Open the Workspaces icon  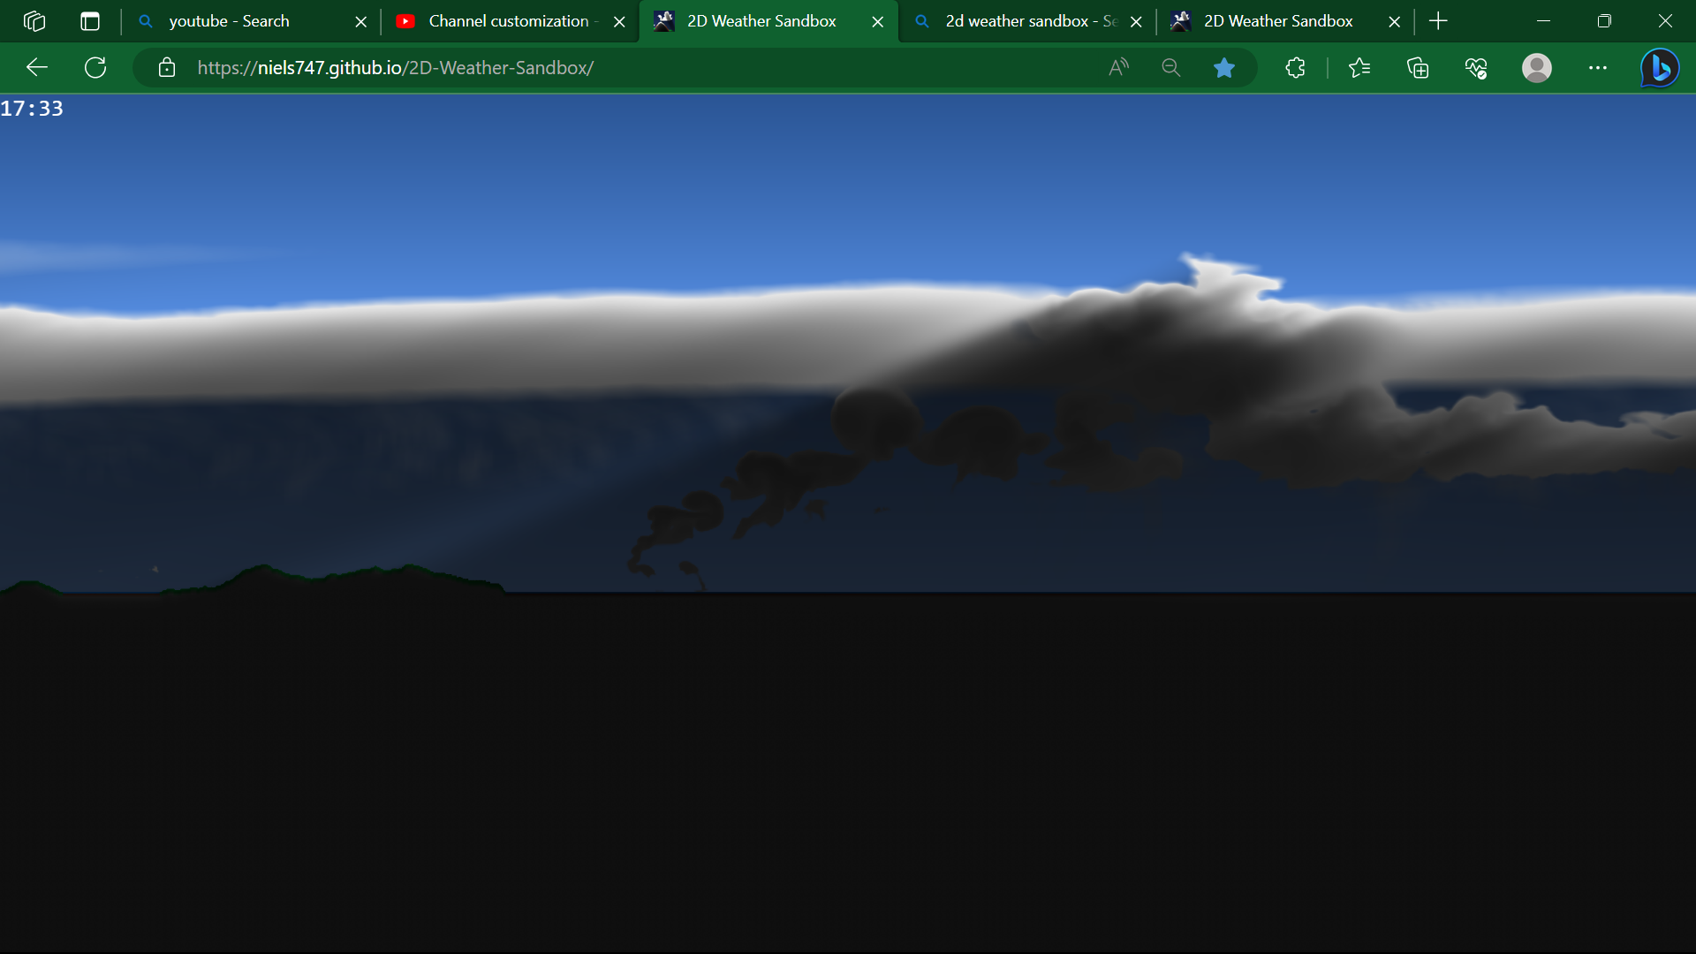point(34,21)
